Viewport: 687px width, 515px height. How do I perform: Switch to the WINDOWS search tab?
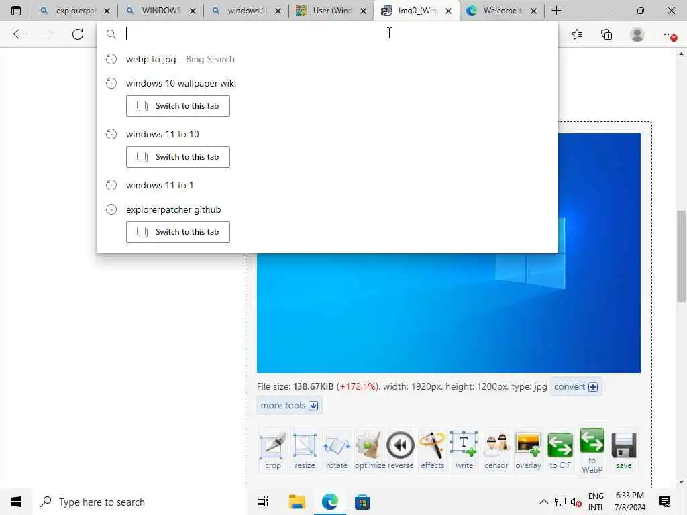point(161,11)
